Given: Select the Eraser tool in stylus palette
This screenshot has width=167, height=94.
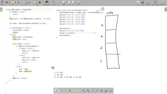Looking at the screenshot, I should [61, 91].
